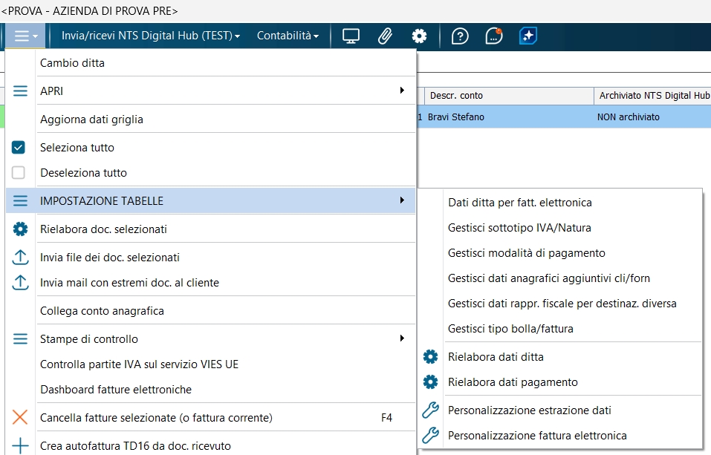Click the Seleziona tutto checkbox
Viewport: 711px width, 455px height.
[19, 148]
